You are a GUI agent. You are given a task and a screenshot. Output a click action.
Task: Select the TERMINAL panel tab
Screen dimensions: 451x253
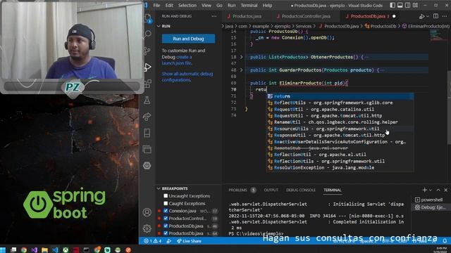click(x=332, y=190)
